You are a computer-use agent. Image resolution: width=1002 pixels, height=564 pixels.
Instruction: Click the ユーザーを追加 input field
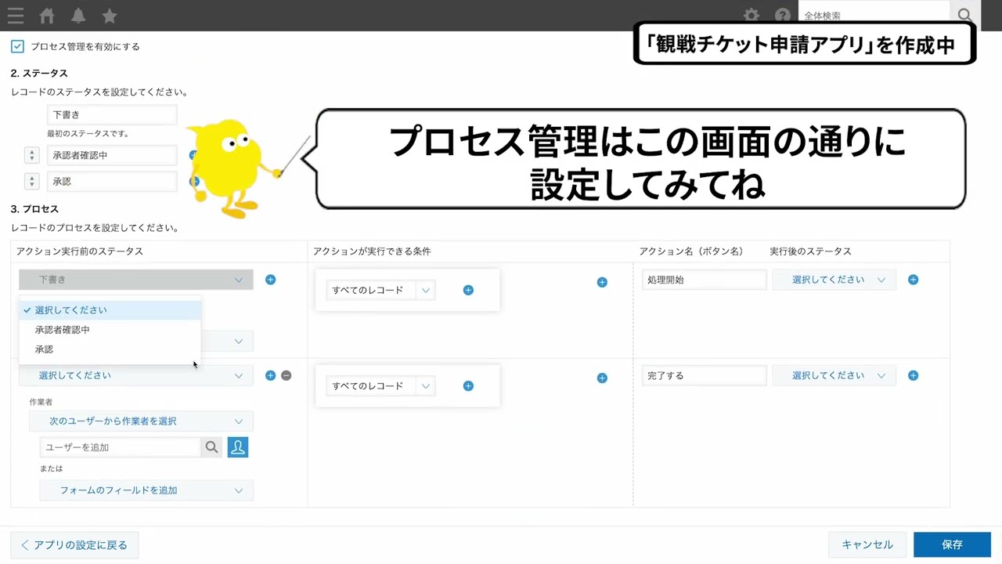[x=121, y=447]
